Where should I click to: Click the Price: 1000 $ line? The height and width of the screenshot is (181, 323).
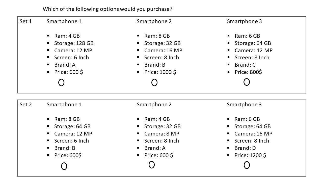point(160,72)
